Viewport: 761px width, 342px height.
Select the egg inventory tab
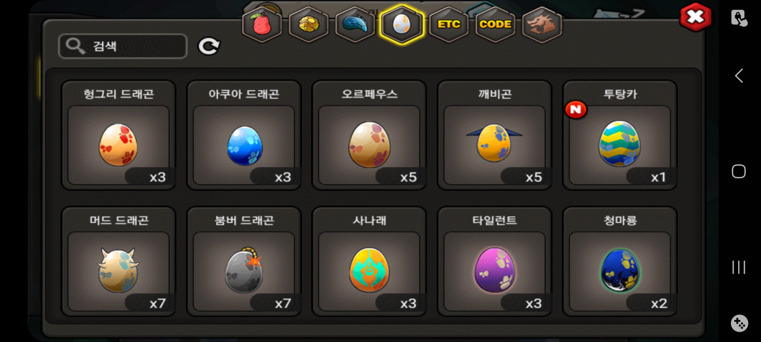click(402, 24)
